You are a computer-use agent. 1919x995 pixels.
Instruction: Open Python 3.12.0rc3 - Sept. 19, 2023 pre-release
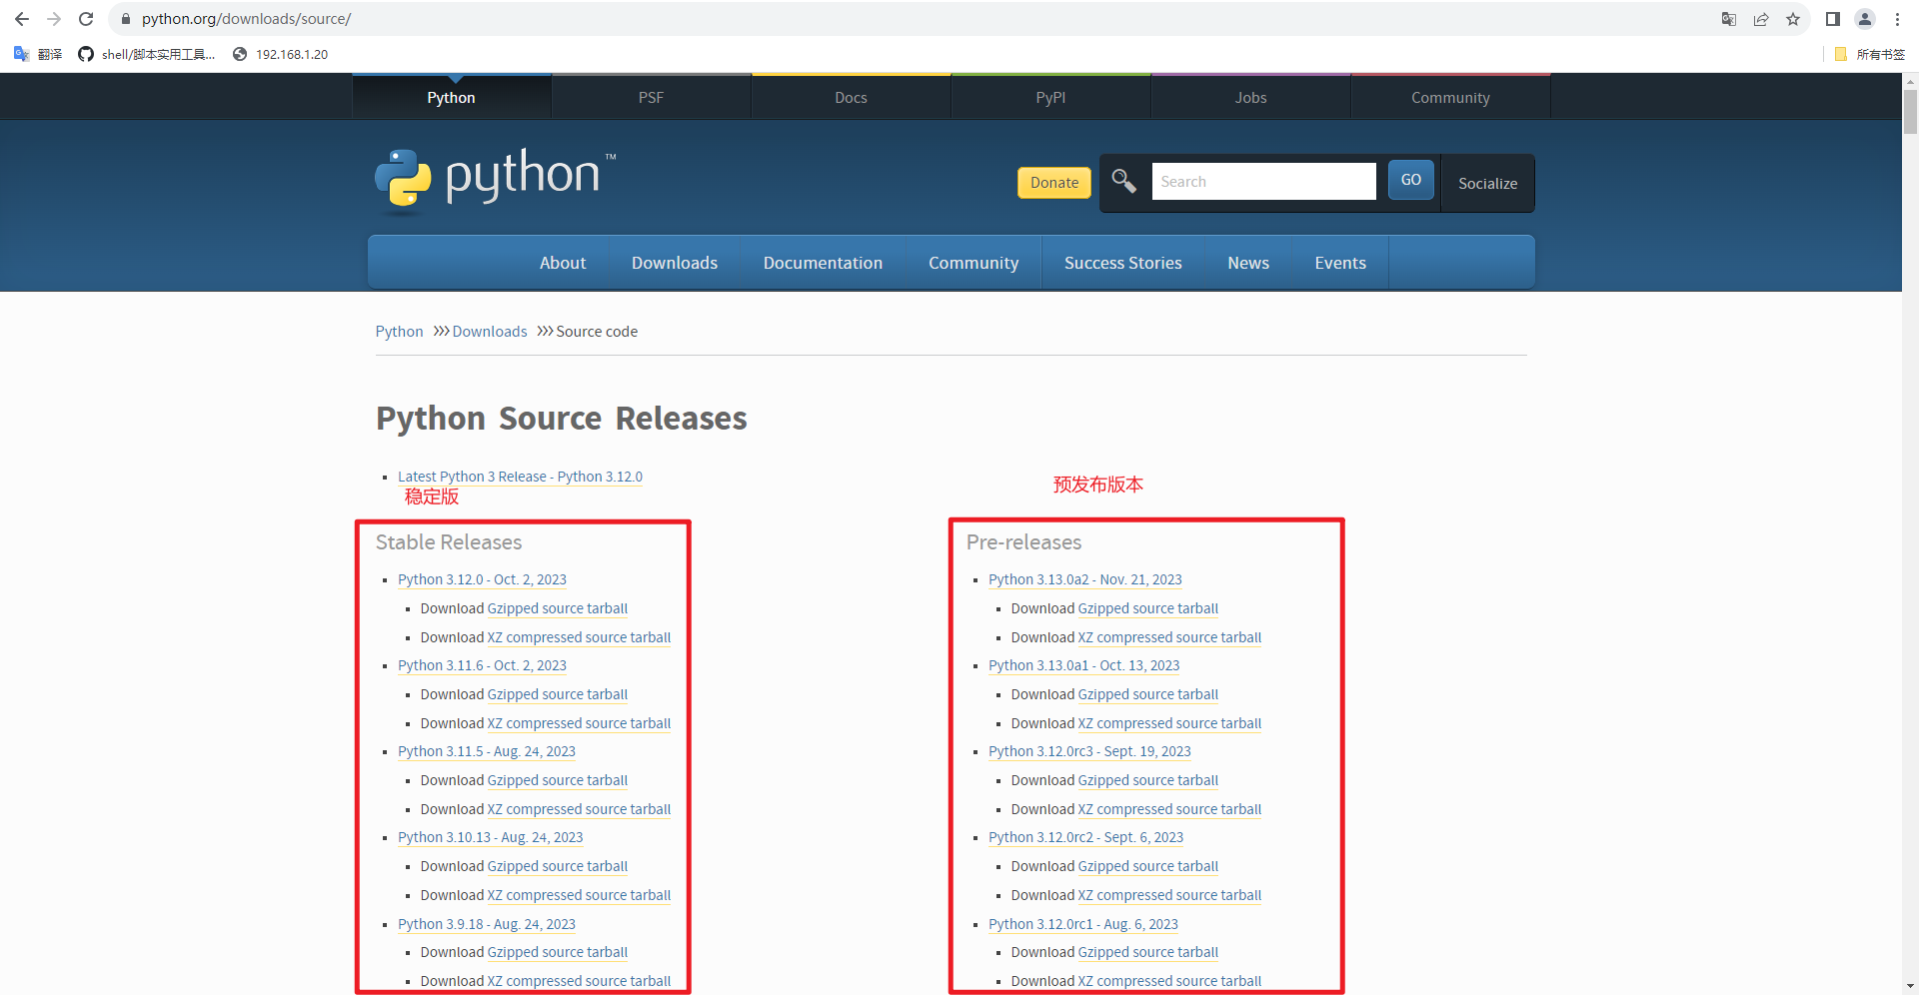coord(1090,751)
